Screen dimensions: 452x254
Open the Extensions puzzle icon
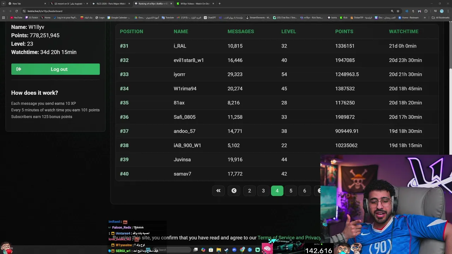pos(426,11)
